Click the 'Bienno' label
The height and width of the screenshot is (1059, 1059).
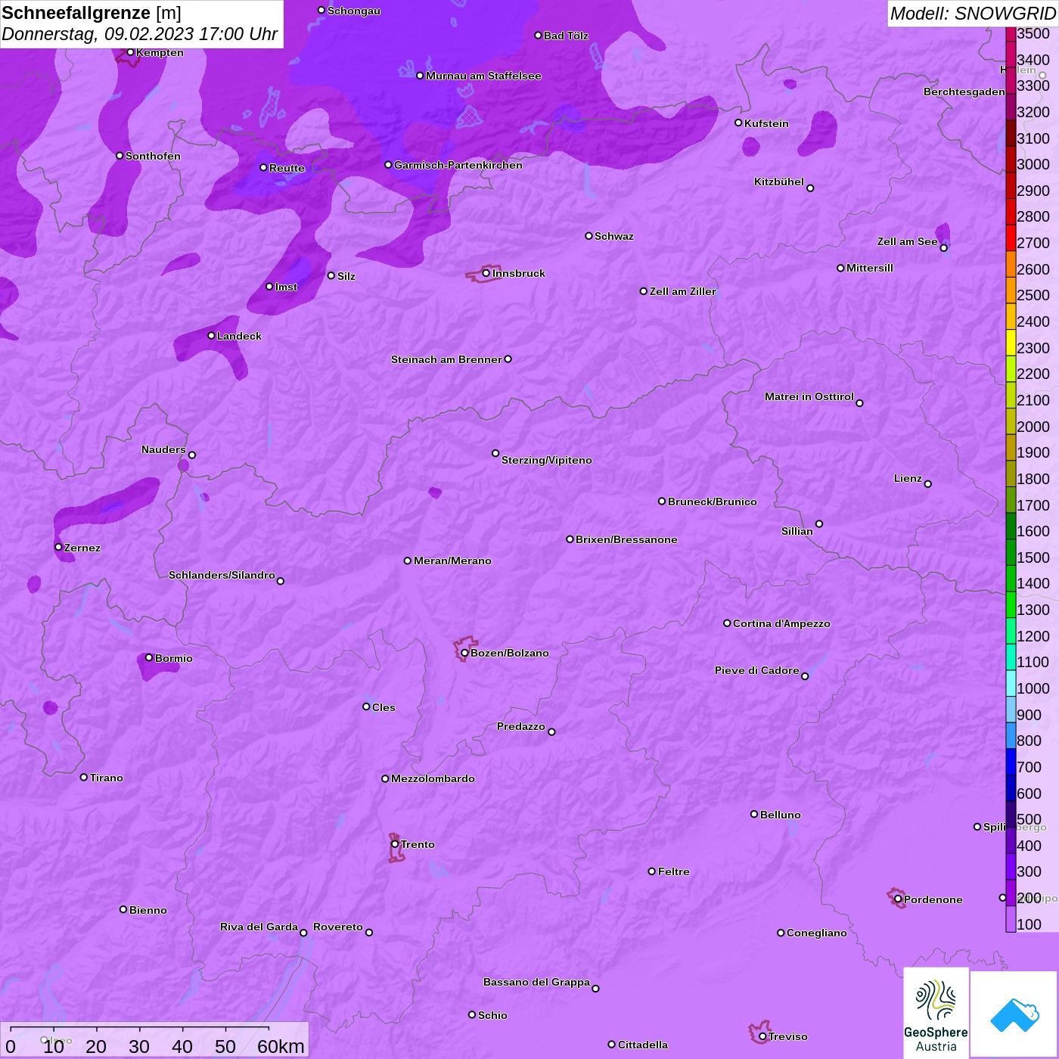point(148,910)
